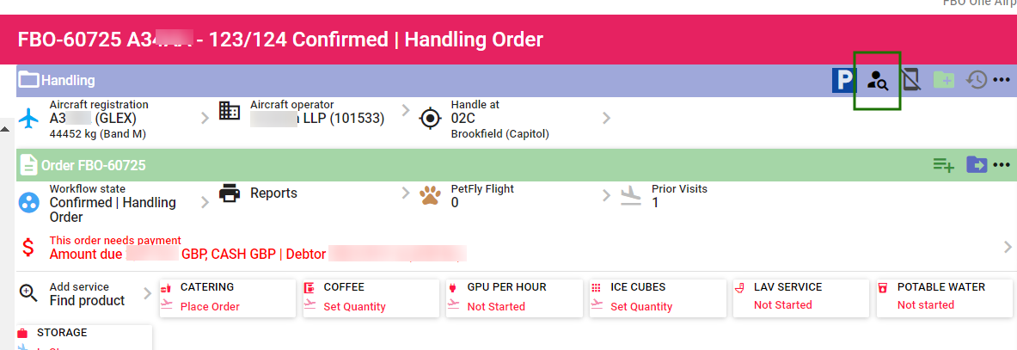Viewport: 1017px width, 350px height.
Task: Open the POTABLE WATER service tile
Action: tap(944, 298)
